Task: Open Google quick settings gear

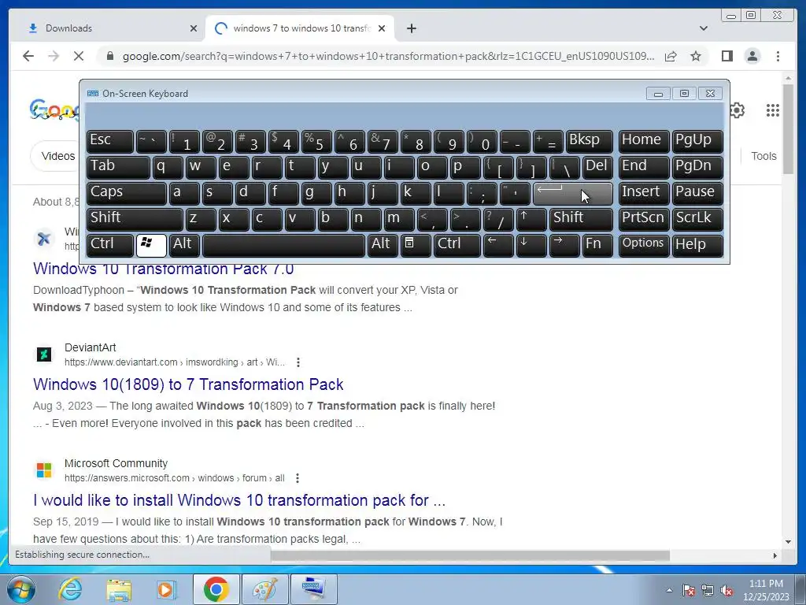Action: tap(737, 110)
